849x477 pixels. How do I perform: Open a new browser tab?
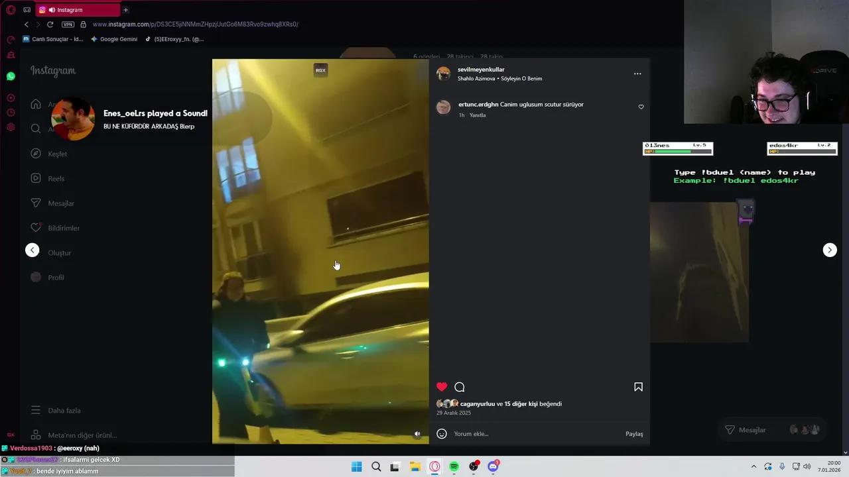(125, 10)
